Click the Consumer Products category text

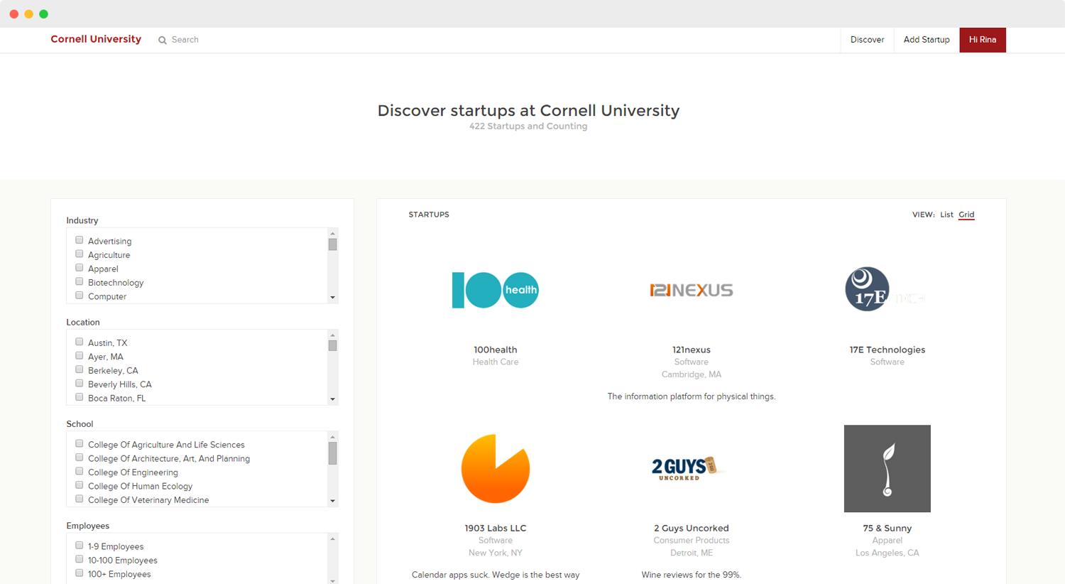coord(692,541)
